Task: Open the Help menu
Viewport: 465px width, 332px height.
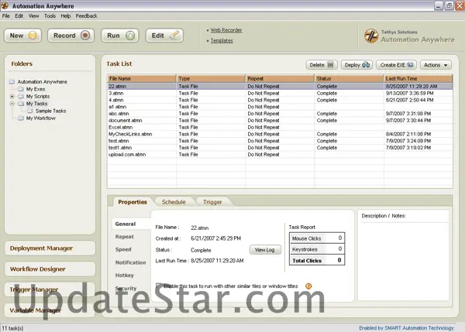Action: click(66, 16)
